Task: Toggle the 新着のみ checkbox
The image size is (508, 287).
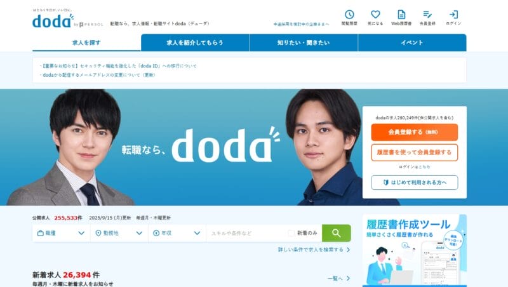Action: click(x=291, y=233)
